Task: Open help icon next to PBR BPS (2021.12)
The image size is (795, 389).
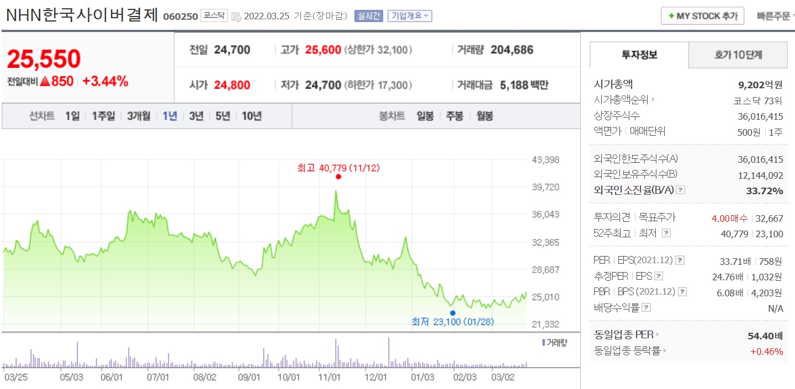Action: click(x=682, y=292)
